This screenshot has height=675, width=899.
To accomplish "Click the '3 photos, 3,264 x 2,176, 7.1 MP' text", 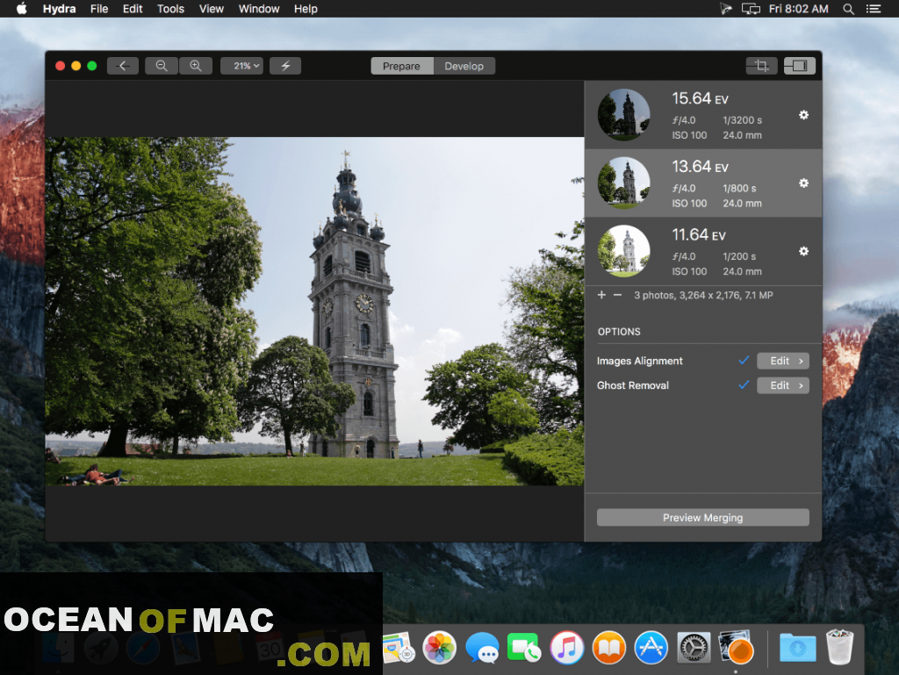I will pos(703,295).
